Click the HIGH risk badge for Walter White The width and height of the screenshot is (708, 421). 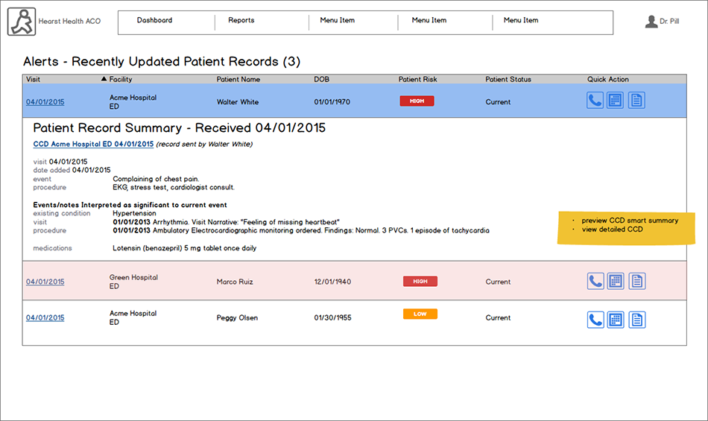pyautogui.click(x=417, y=101)
